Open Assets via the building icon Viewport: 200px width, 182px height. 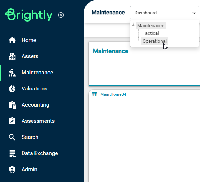coord(12,56)
